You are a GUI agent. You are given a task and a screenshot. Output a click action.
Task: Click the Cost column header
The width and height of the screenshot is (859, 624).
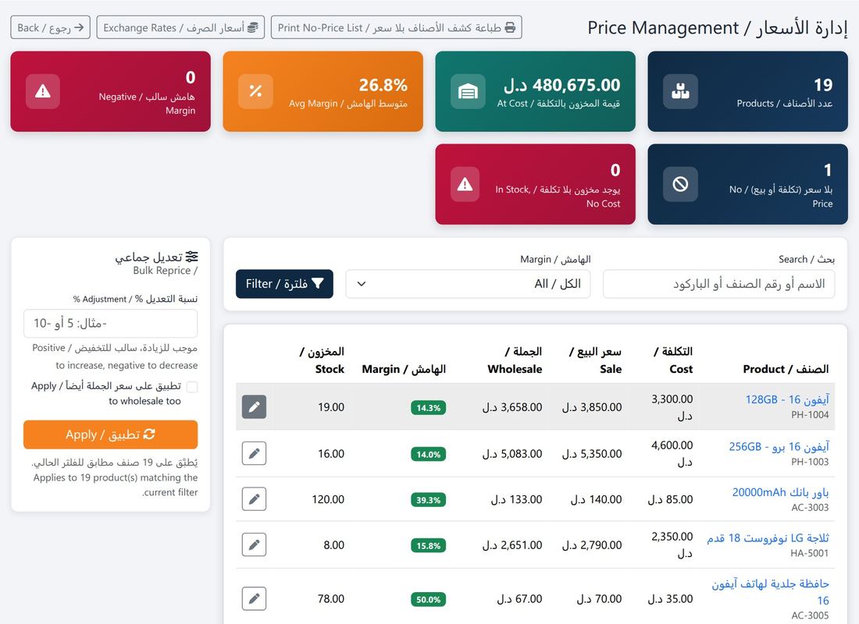click(673, 360)
